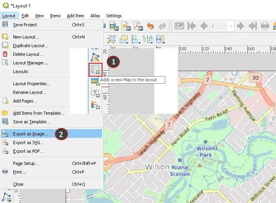Choose Save as Template… menu entry
The height and width of the screenshot is (203, 276).
pos(51,122)
